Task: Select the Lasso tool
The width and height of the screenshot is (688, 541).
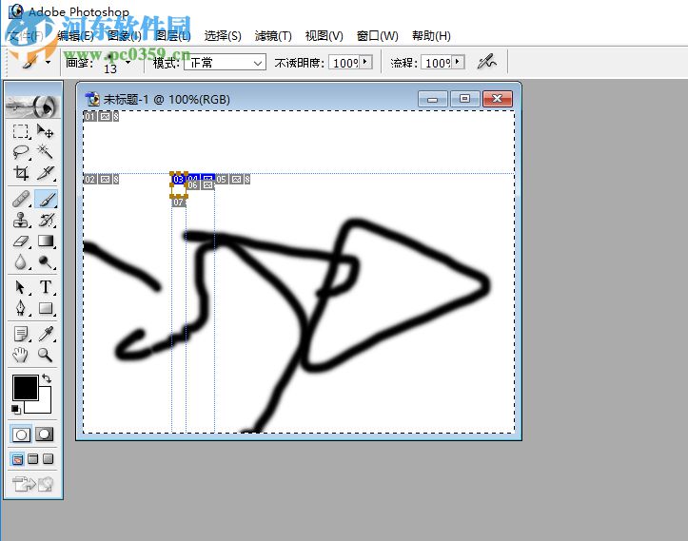Action: (x=21, y=152)
